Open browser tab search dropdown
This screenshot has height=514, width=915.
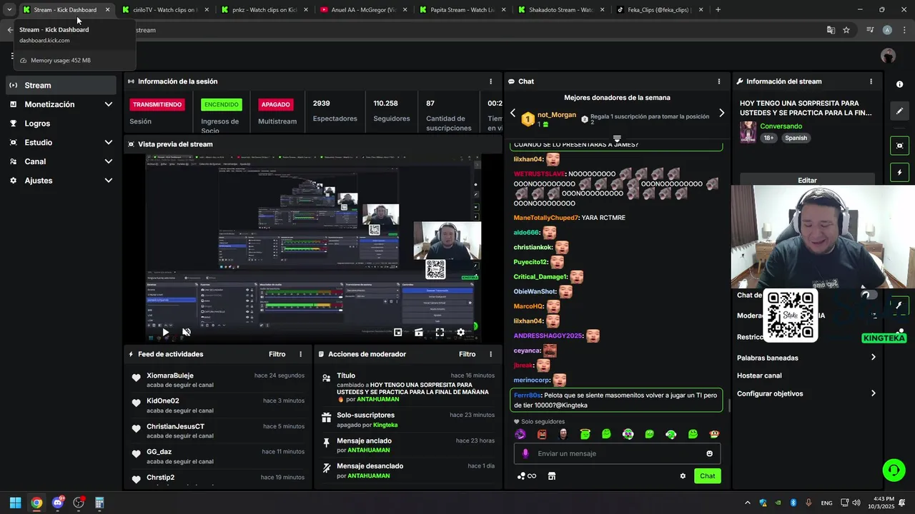tap(9, 10)
